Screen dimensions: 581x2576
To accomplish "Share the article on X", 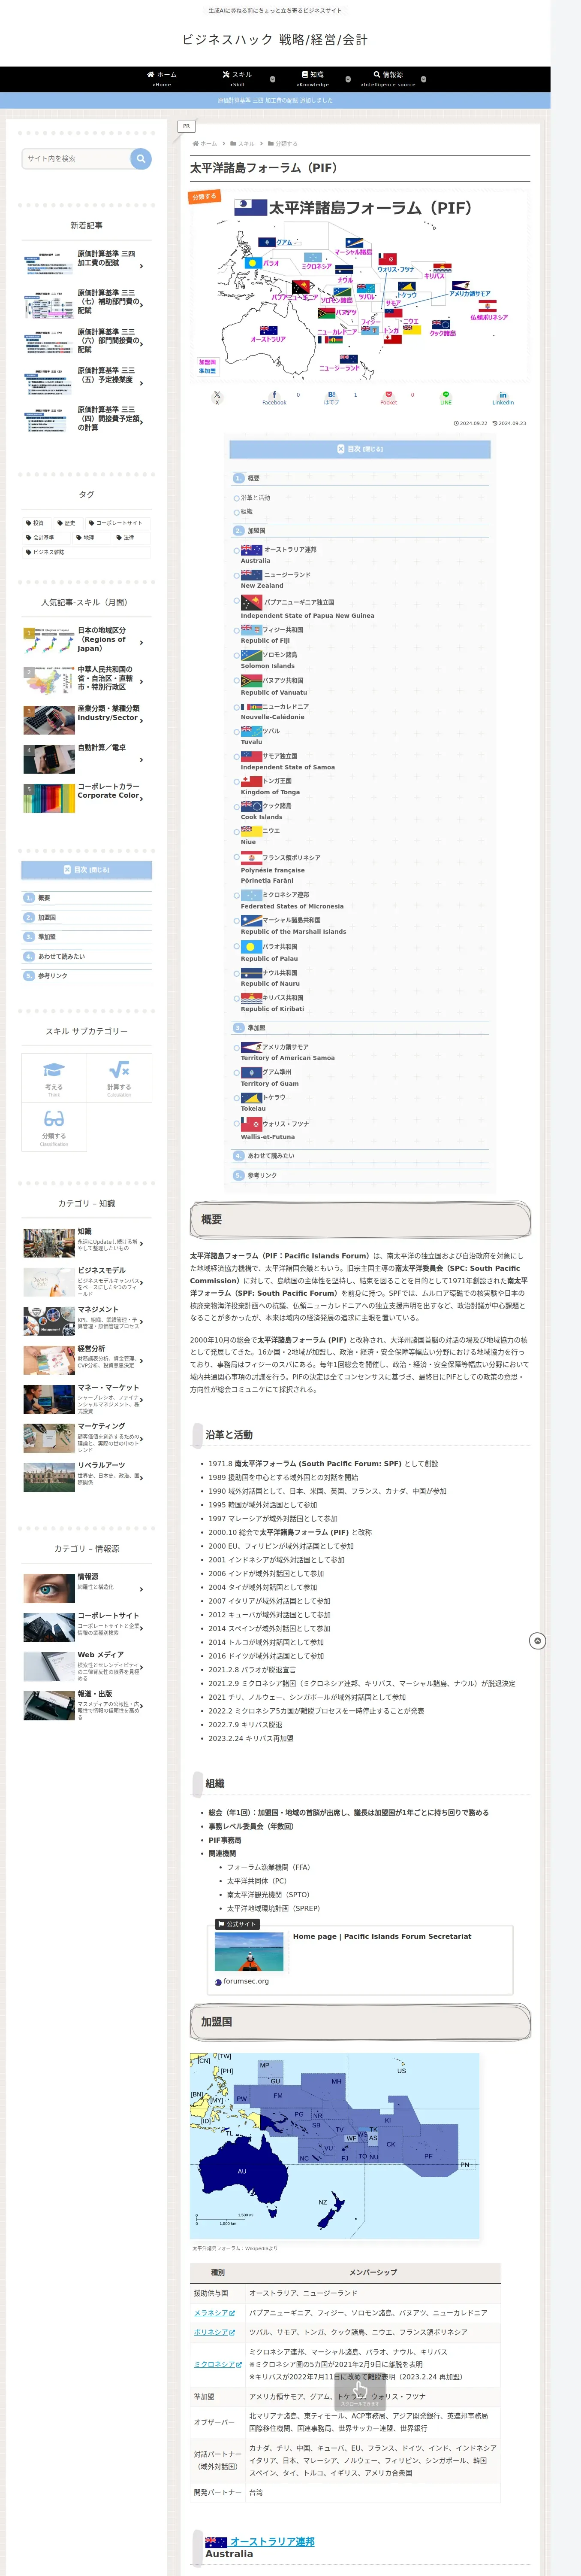I will tap(217, 397).
